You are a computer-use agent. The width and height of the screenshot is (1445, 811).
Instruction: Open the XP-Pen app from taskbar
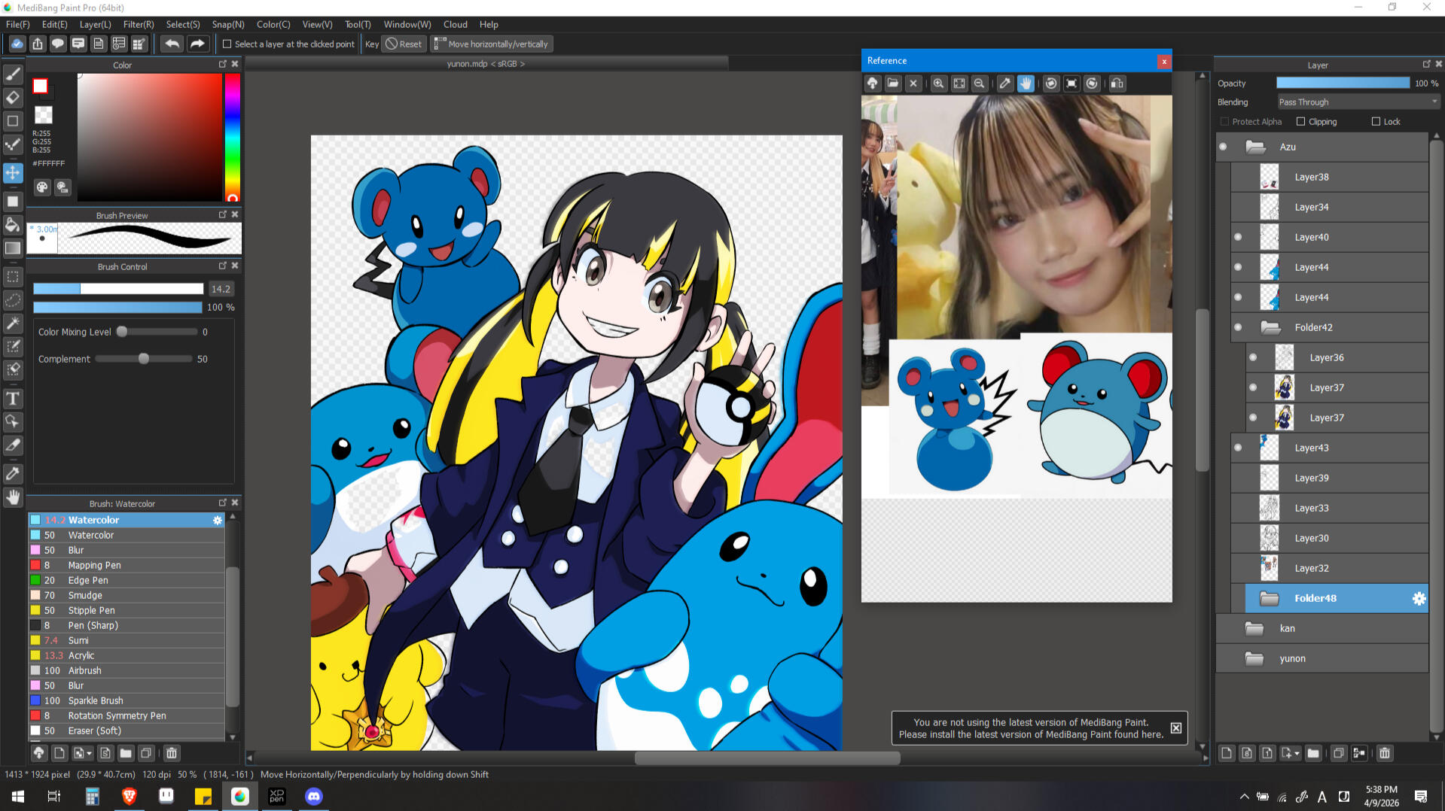coord(277,796)
